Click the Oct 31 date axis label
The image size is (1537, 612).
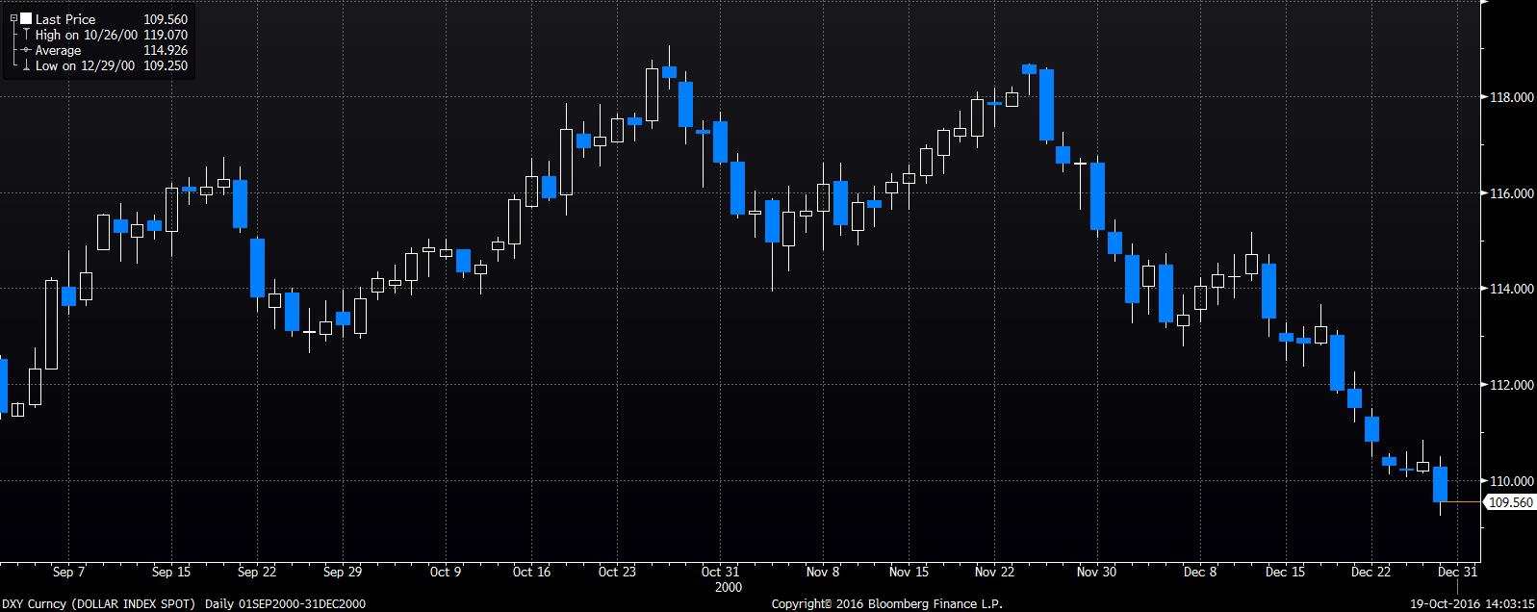719,572
